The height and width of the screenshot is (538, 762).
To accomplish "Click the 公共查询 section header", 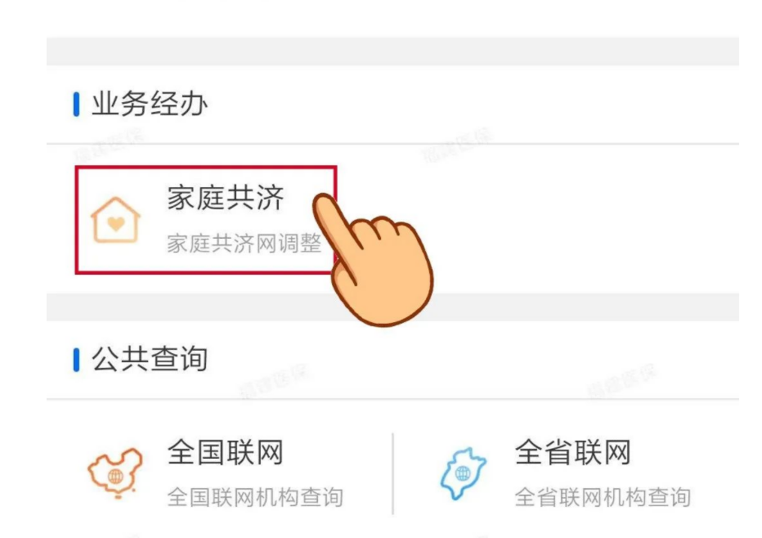I will [x=149, y=360].
